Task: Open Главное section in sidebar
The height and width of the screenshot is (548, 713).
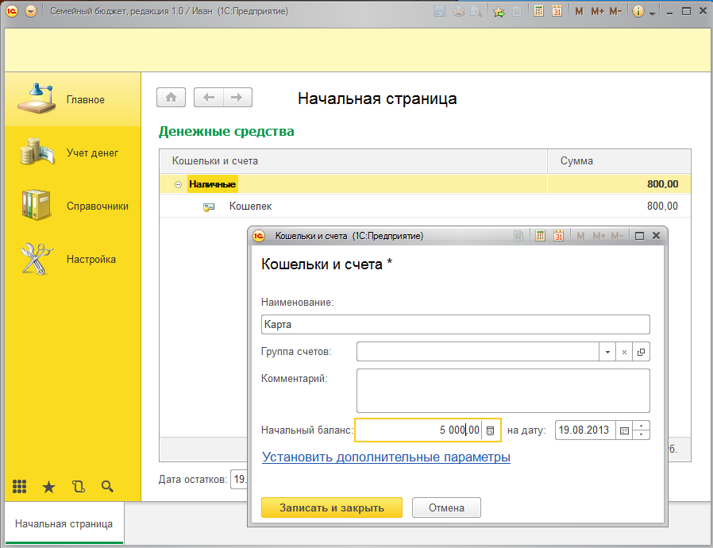Action: click(73, 99)
